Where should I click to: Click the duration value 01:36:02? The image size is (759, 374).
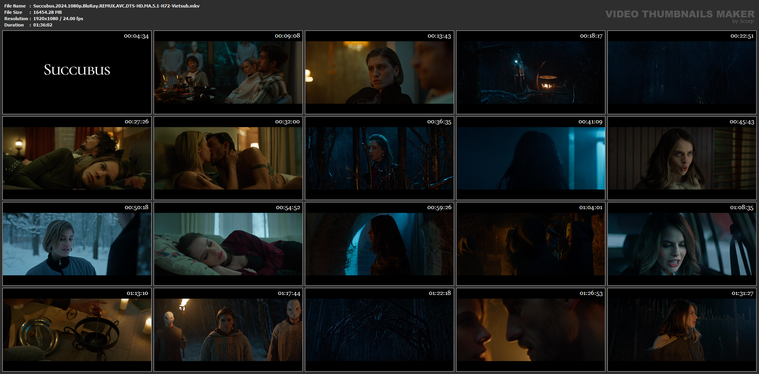(x=43, y=25)
